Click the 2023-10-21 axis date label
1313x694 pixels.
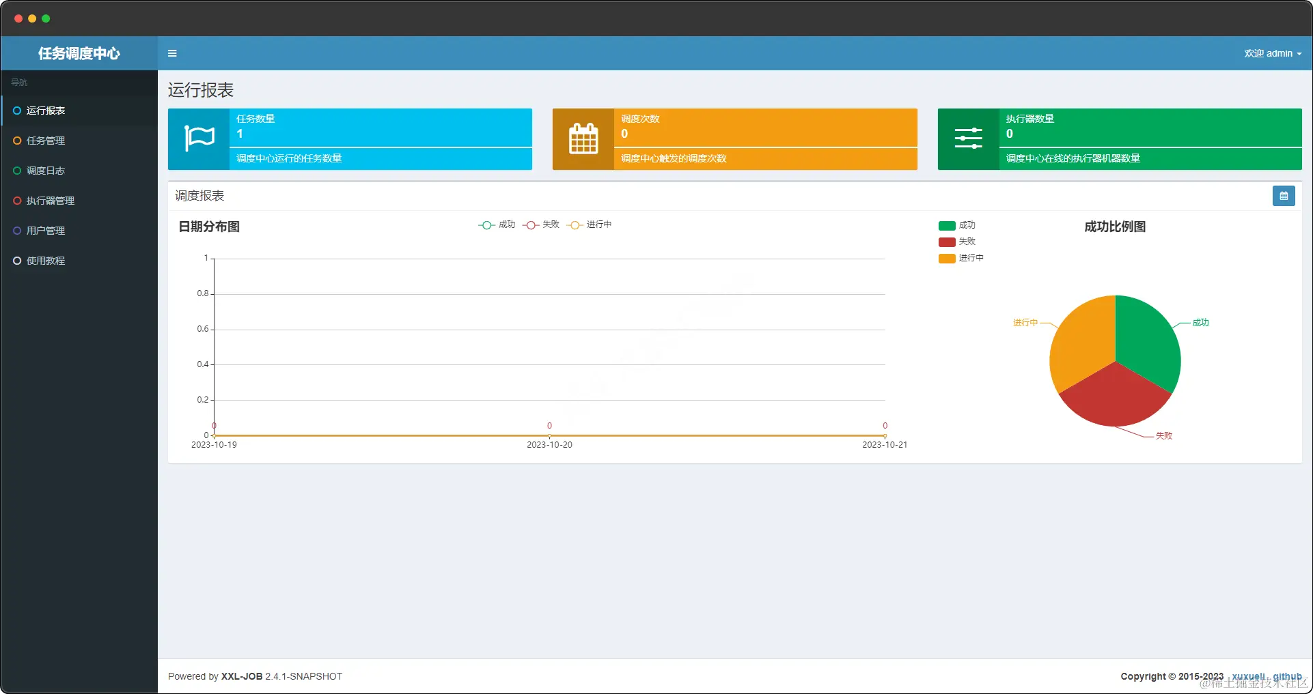point(885,445)
